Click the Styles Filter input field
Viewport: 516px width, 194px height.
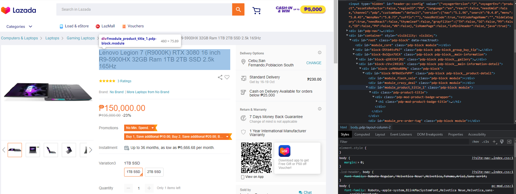(x=404, y=142)
